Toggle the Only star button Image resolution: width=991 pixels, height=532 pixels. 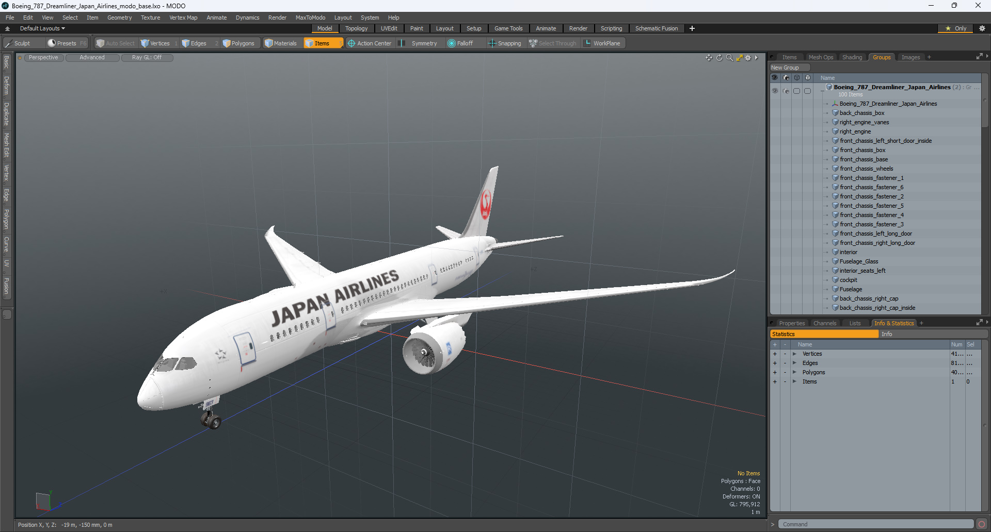(x=956, y=28)
